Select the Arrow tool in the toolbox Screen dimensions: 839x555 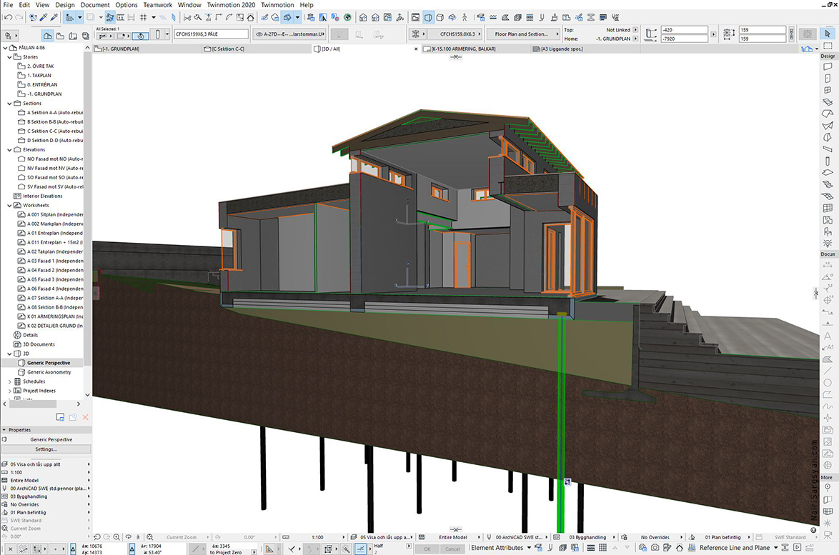pyautogui.click(x=828, y=34)
